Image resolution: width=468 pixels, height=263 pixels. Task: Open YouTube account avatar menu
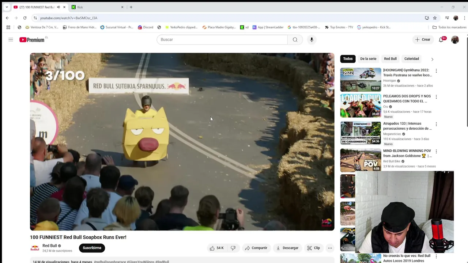pos(455,39)
